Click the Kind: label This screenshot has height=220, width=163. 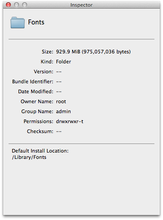click(x=47, y=62)
